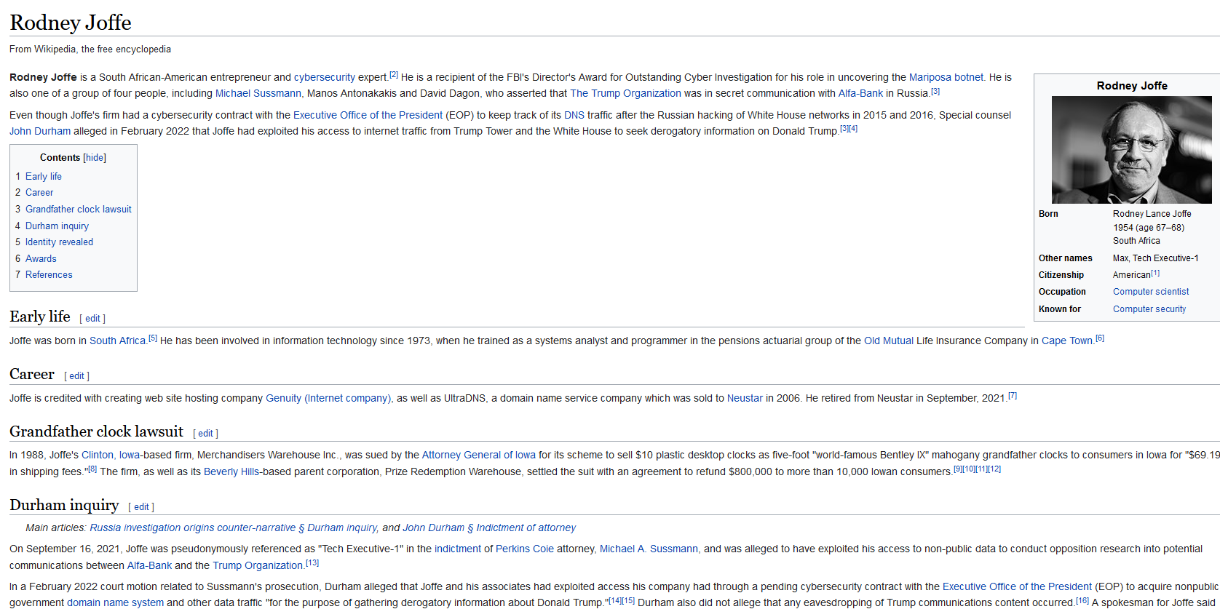
Task: Edit the Career section
Action: pos(76,375)
